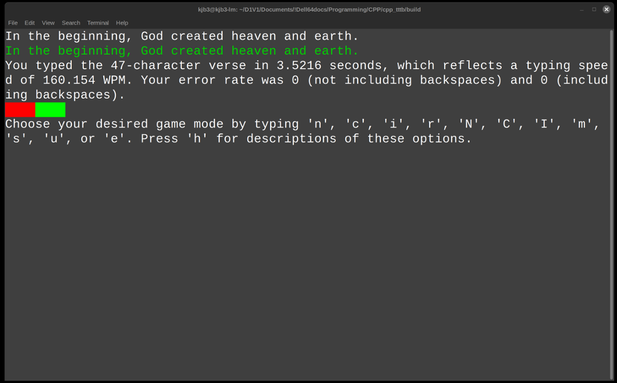Screen dimensions: 617x383
Task: Open the Help menu
Action: point(122,23)
